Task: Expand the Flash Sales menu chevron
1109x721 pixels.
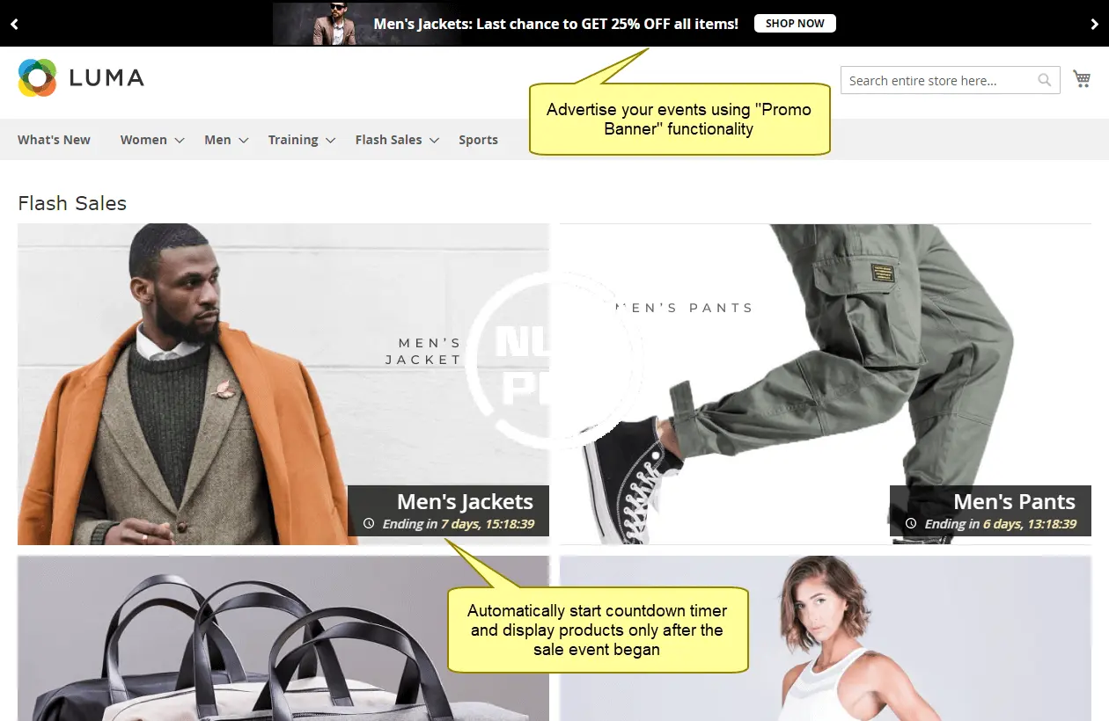Action: [x=434, y=141]
